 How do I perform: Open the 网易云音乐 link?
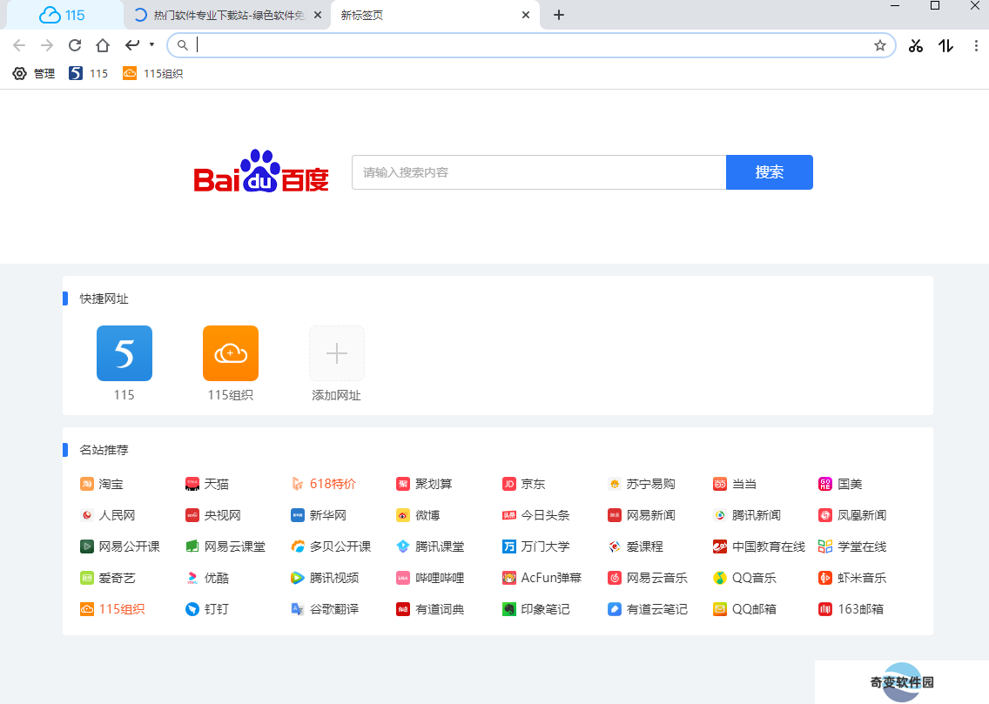tap(648, 578)
